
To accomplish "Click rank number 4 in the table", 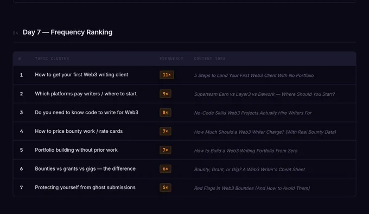I will tap(21, 131).
